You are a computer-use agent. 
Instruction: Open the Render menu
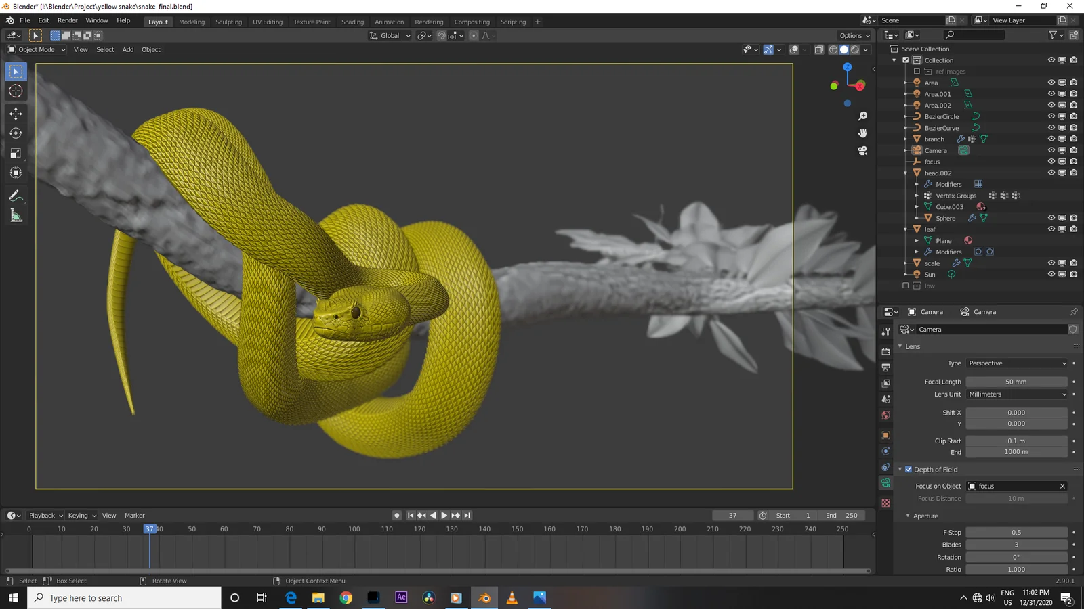tap(67, 20)
